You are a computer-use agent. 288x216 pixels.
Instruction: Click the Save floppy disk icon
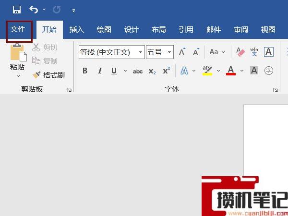pos(17,10)
